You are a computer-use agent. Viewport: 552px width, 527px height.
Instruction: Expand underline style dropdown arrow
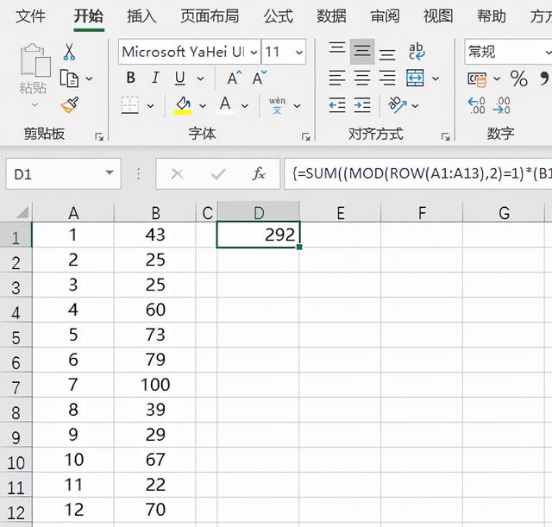click(200, 78)
